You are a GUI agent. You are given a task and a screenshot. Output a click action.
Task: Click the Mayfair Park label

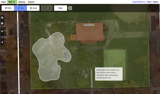(89, 25)
